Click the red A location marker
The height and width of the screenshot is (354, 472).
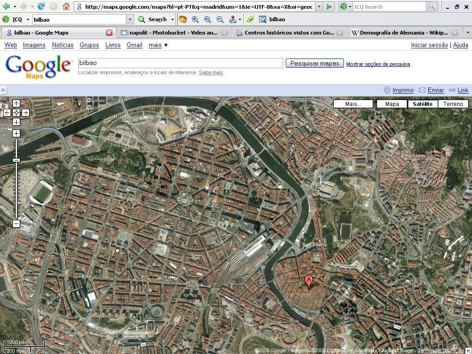(309, 281)
